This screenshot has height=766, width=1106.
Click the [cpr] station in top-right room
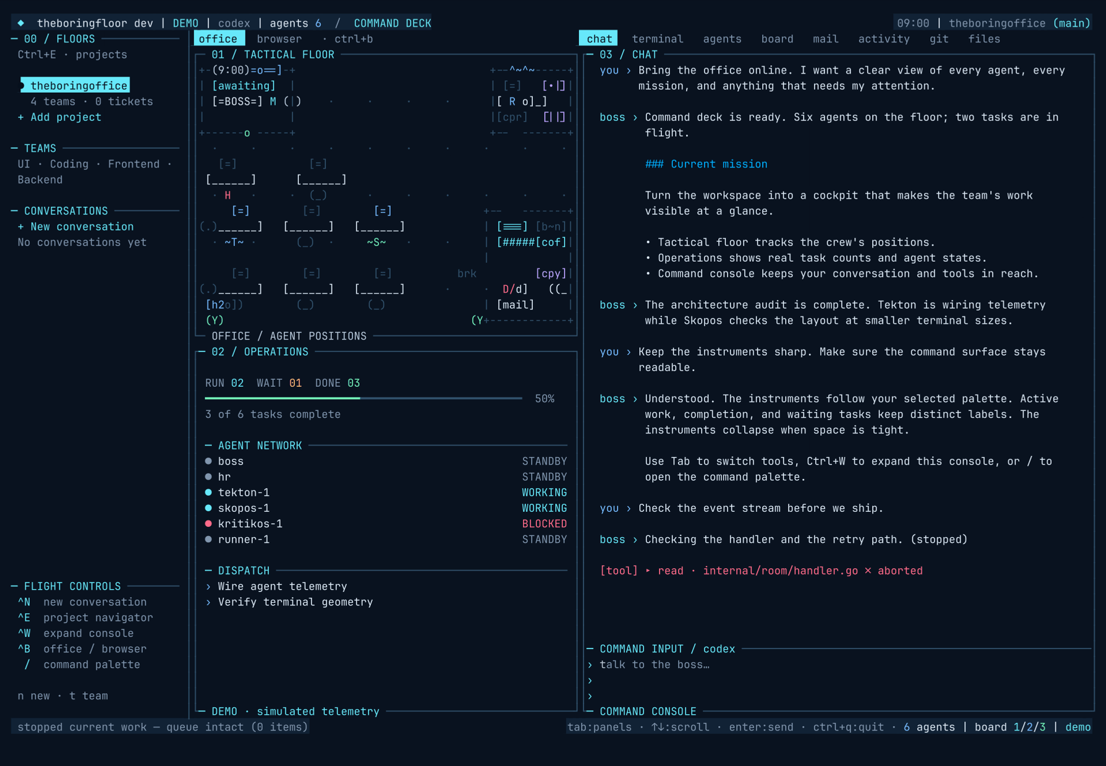pyautogui.click(x=512, y=117)
